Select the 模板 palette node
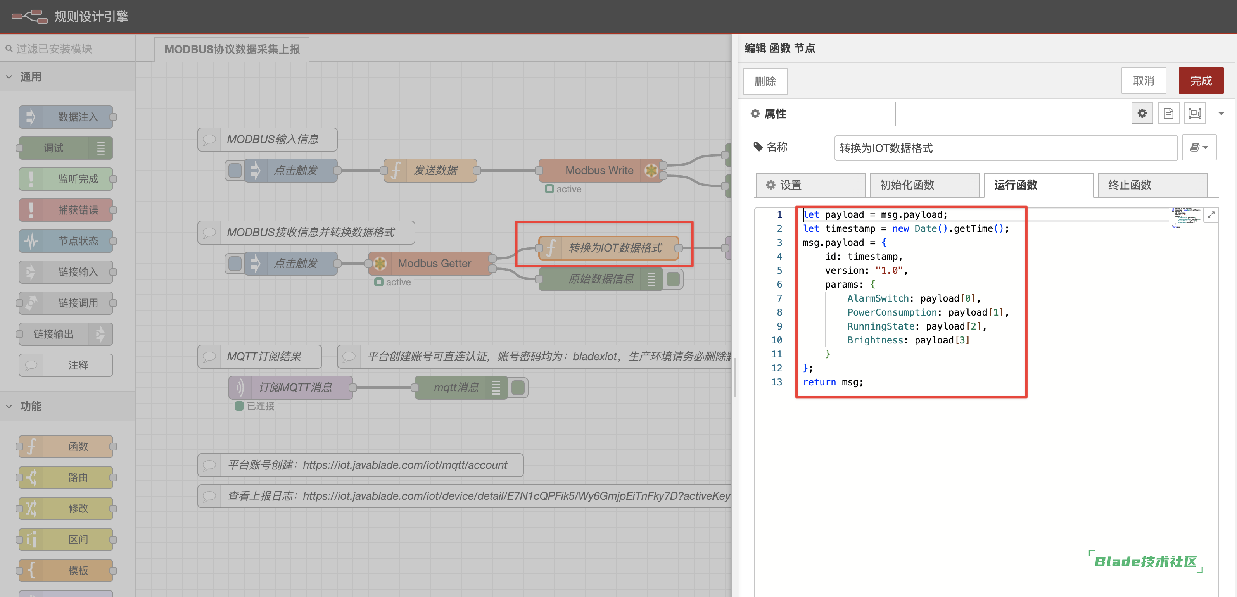This screenshot has height=597, width=1237. 66,571
